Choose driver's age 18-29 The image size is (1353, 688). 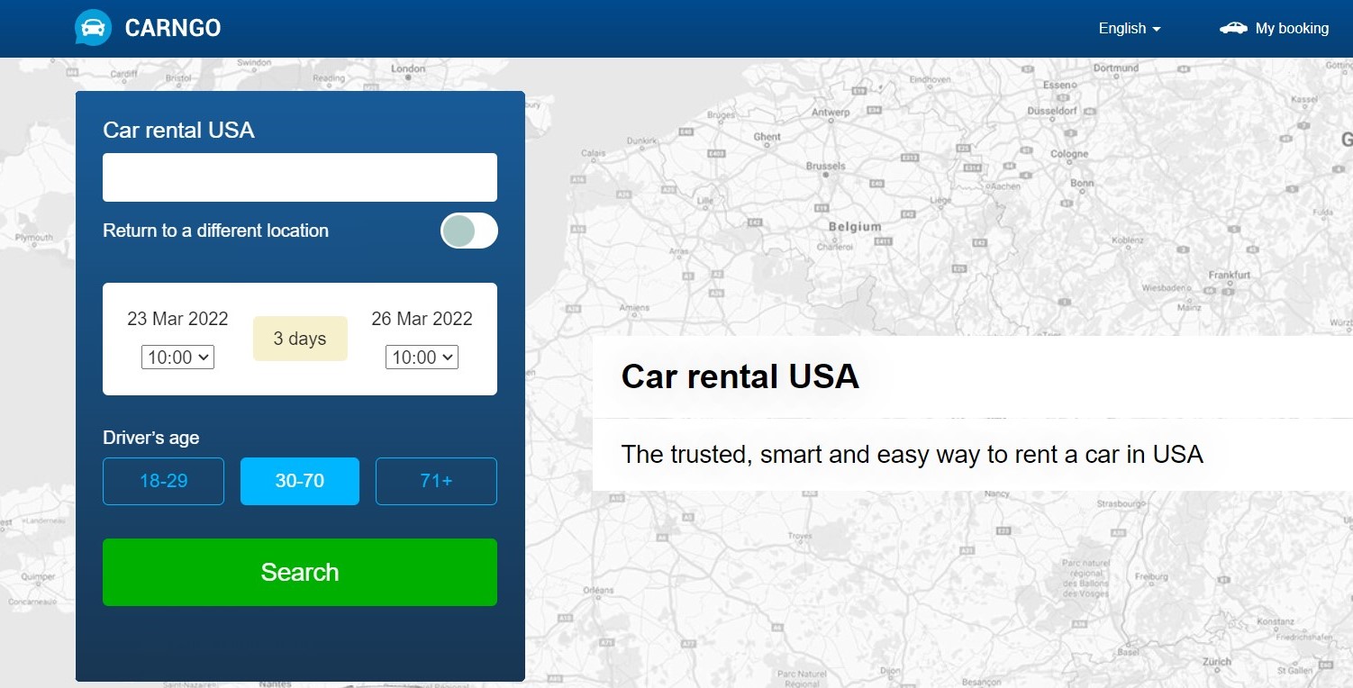[x=163, y=481]
